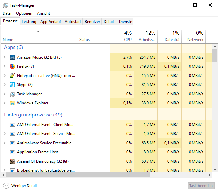Screen dimensions: 218x194
Task: Click the vertical scrollbar thumb
Action: [215, 56]
